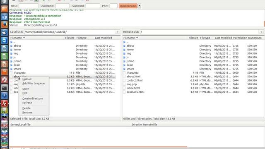This screenshot has height=149, width=265.
Task: Select 'Add files to queue' menu entry
Action: coord(34,83)
